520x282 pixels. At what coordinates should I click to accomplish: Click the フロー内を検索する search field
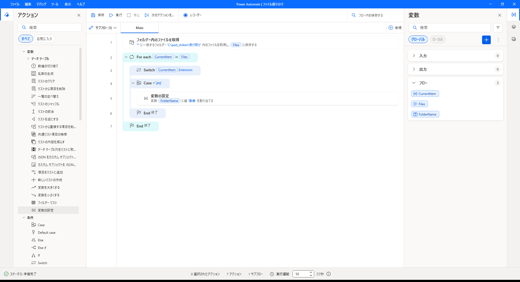(375, 15)
